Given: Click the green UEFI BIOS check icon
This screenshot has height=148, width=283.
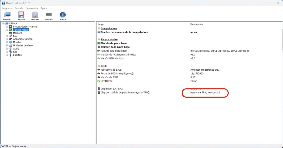Looking at the screenshot, I should 99,81.
